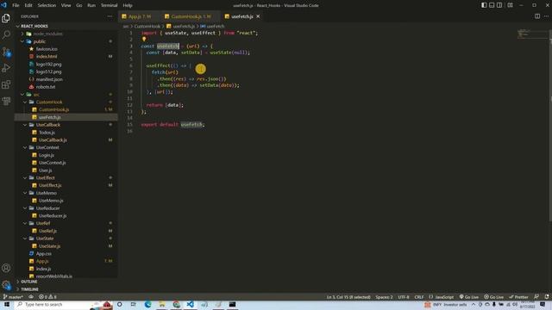This screenshot has height=310, width=552.
Task: Click Explorer panel more actions ellipsis
Action: tap(110, 16)
